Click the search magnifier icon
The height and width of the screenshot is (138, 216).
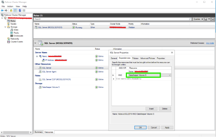coord(190,19)
